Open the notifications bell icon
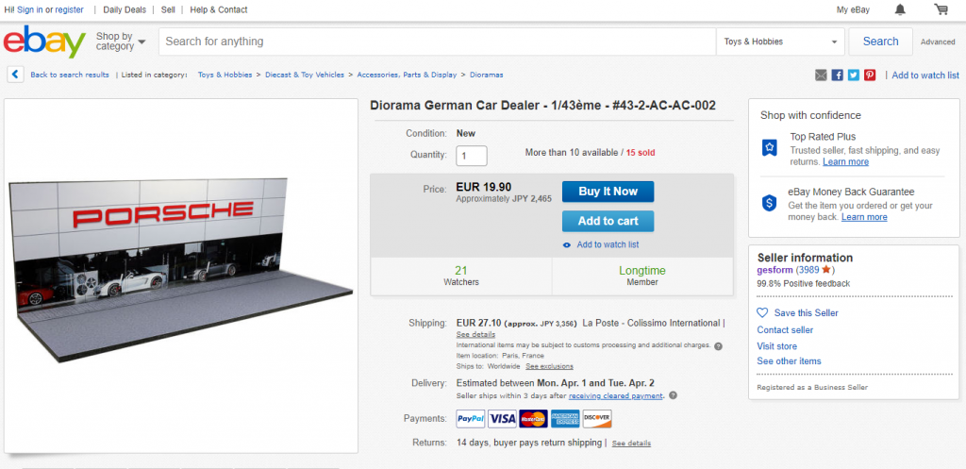 (x=900, y=9)
